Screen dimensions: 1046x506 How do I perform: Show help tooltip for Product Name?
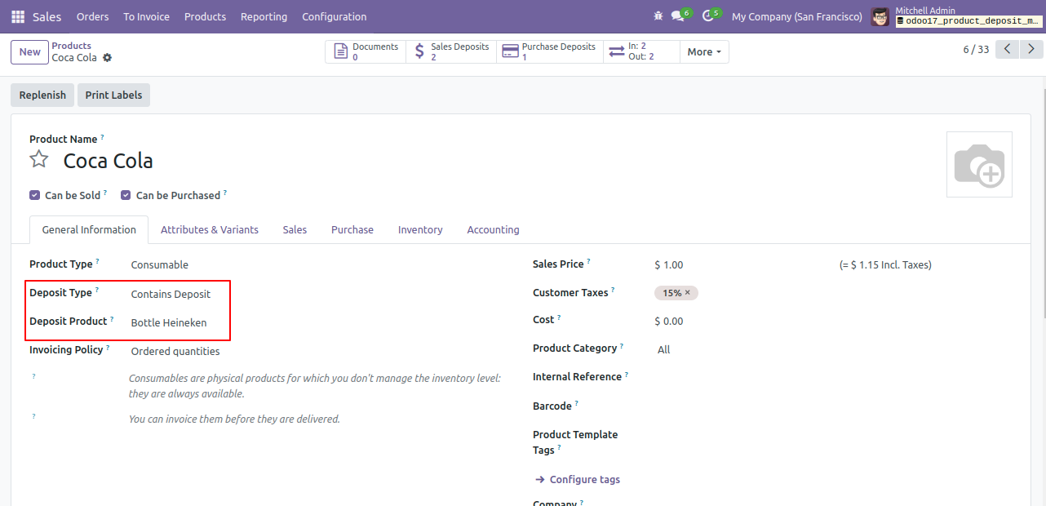pyautogui.click(x=102, y=137)
